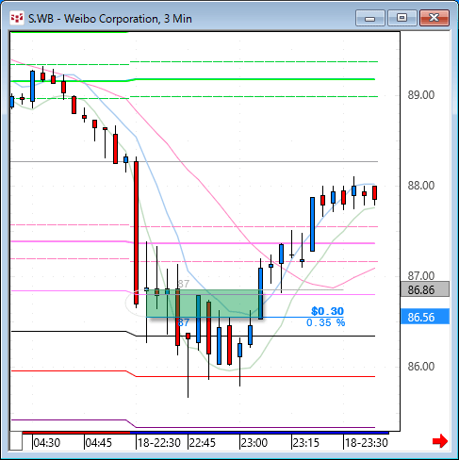Click the blue 87 label below green box

click(x=184, y=322)
